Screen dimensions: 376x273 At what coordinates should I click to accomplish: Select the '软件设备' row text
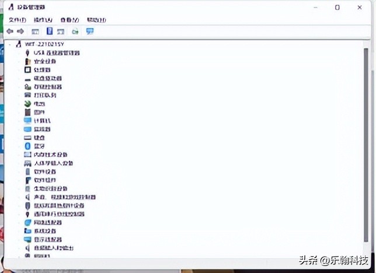45,171
